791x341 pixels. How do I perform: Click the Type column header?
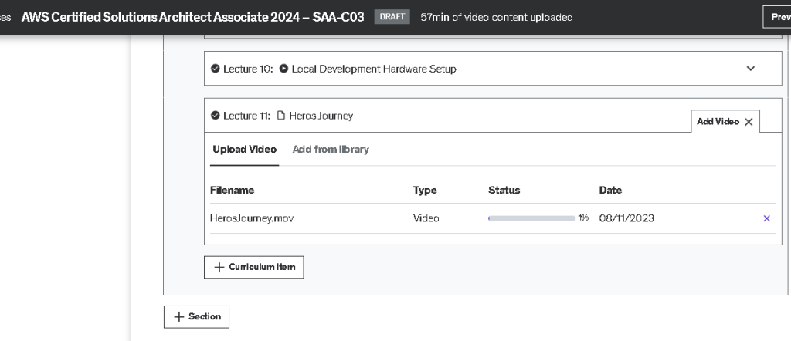click(425, 191)
